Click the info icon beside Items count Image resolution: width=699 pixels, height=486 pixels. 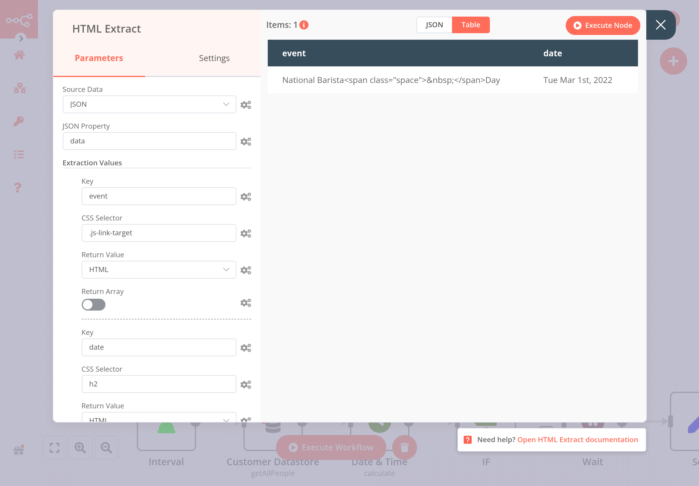pyautogui.click(x=304, y=25)
